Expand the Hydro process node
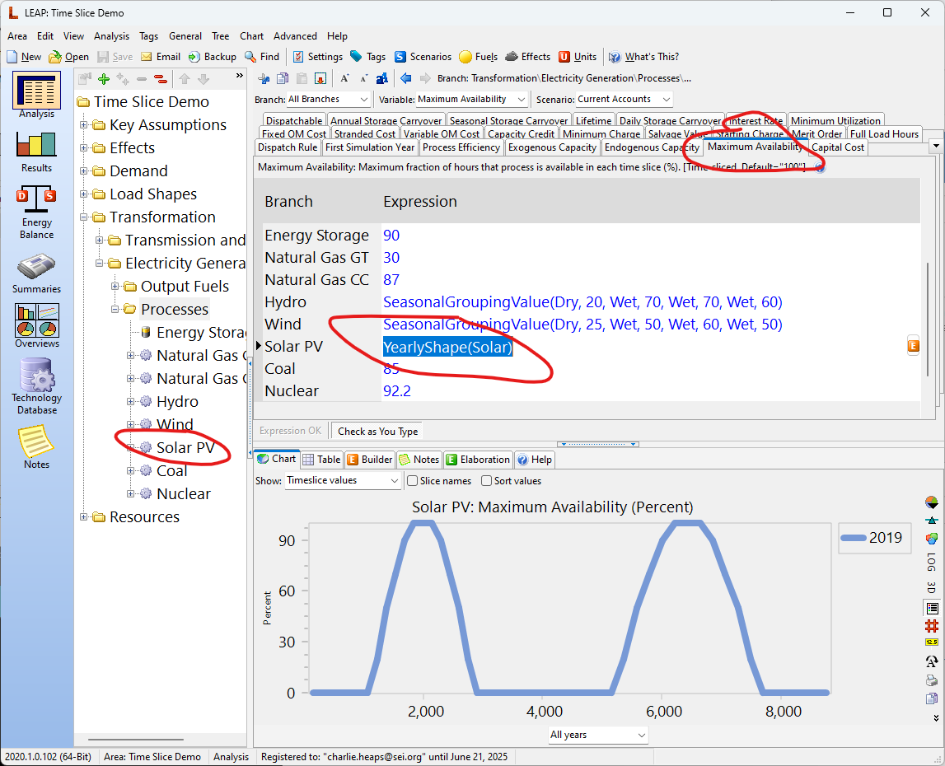This screenshot has height=766, width=945. (131, 401)
